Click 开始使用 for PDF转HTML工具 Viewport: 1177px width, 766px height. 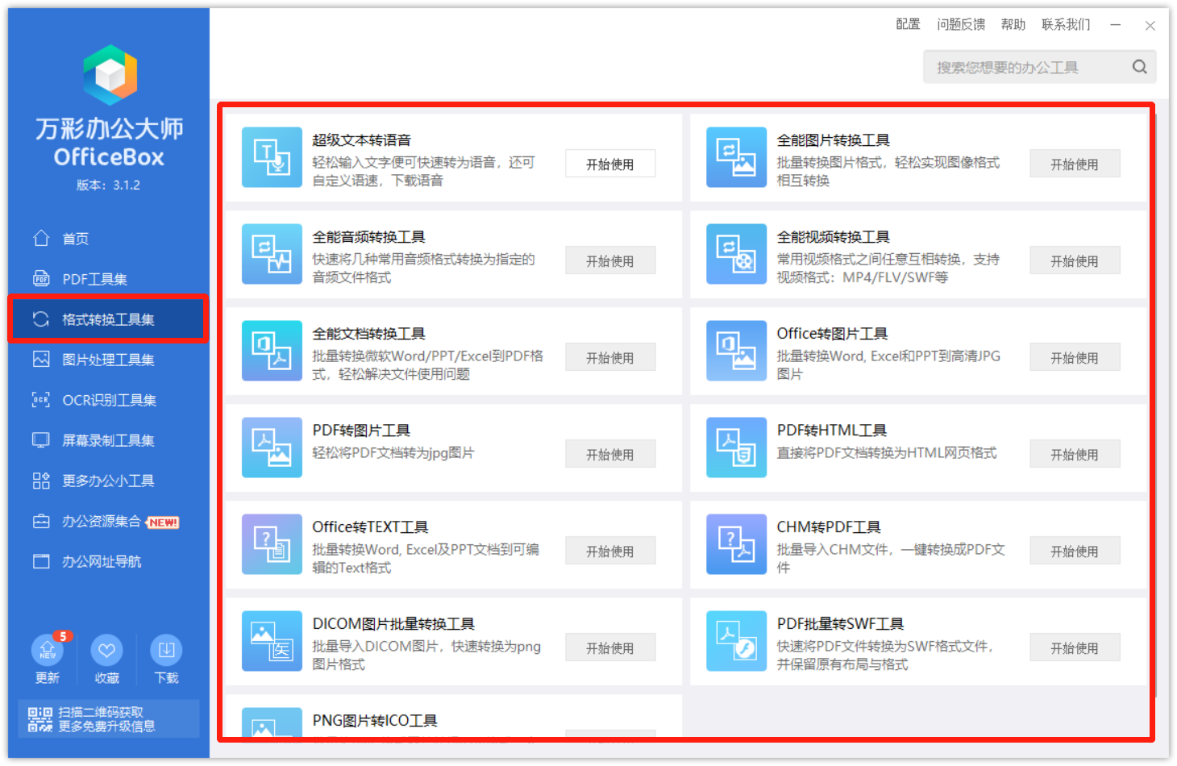1075,454
